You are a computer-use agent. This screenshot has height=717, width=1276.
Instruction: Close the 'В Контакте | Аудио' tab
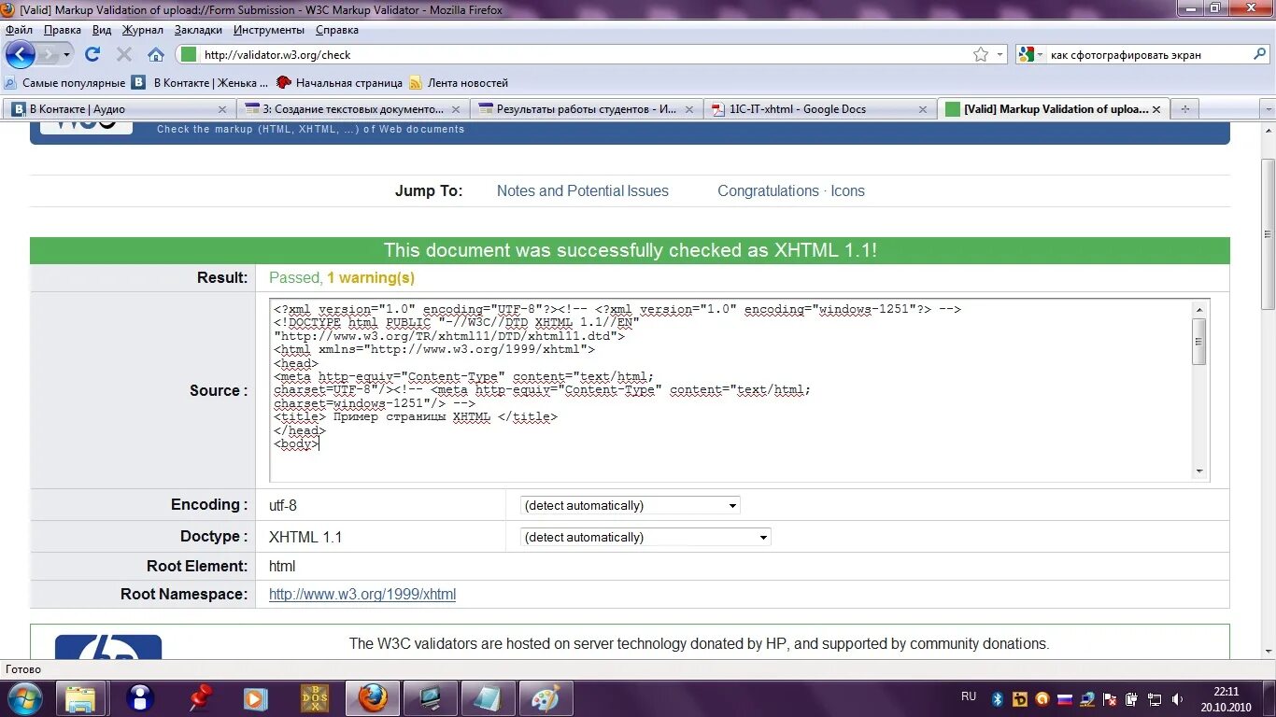point(222,109)
